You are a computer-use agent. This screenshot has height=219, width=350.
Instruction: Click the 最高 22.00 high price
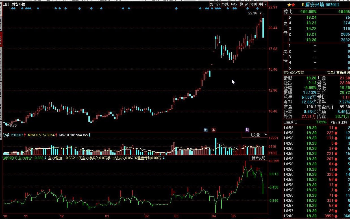pos(345,83)
